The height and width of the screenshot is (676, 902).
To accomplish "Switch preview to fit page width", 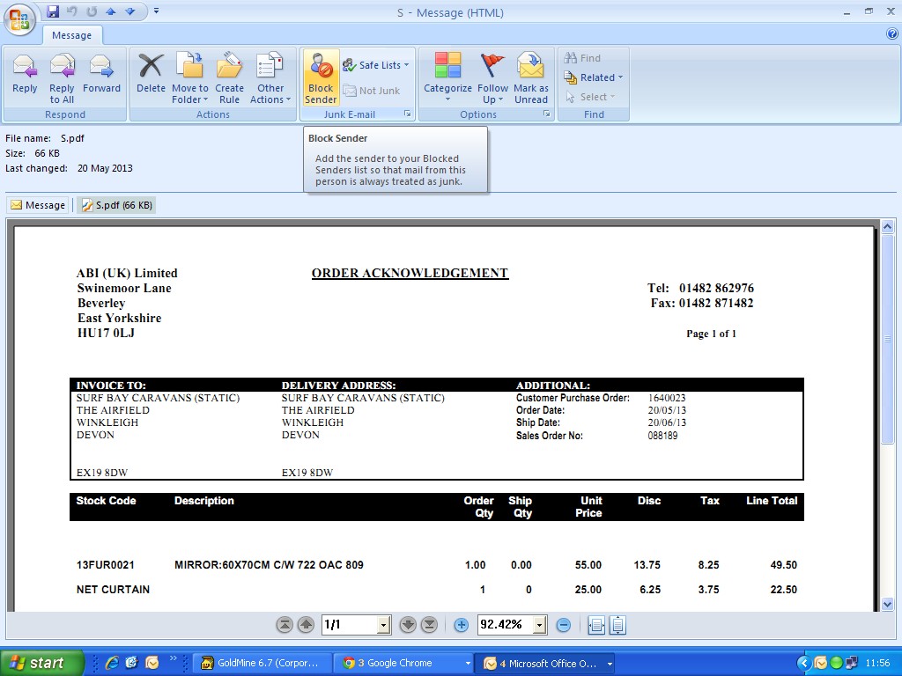I will 596,625.
